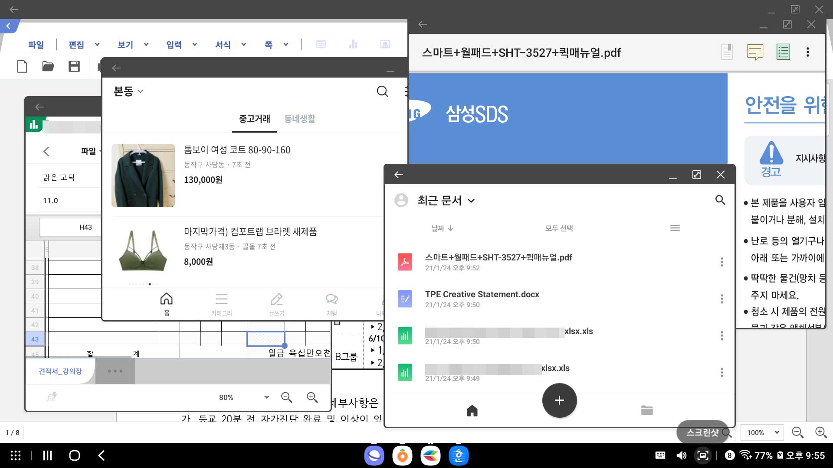
Task: Create new document with blank page icon
Action: 22,66
